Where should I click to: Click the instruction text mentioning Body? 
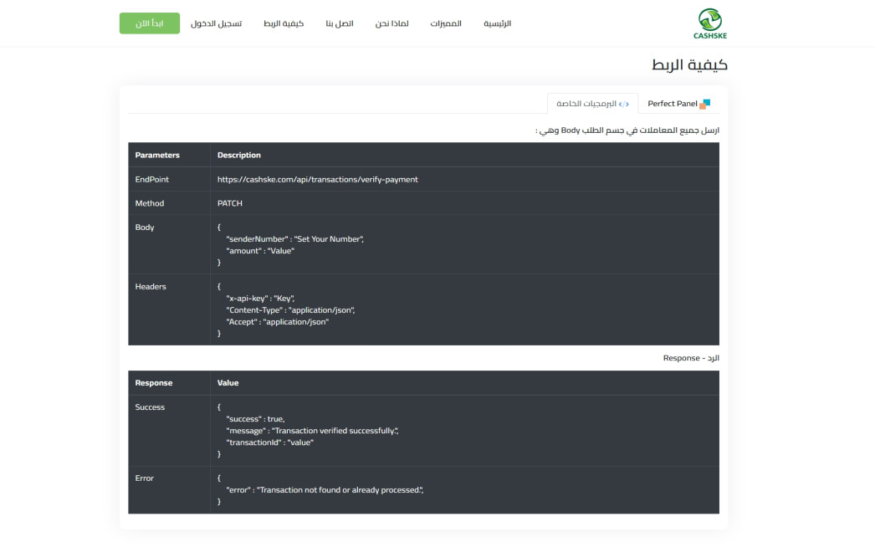pos(627,130)
